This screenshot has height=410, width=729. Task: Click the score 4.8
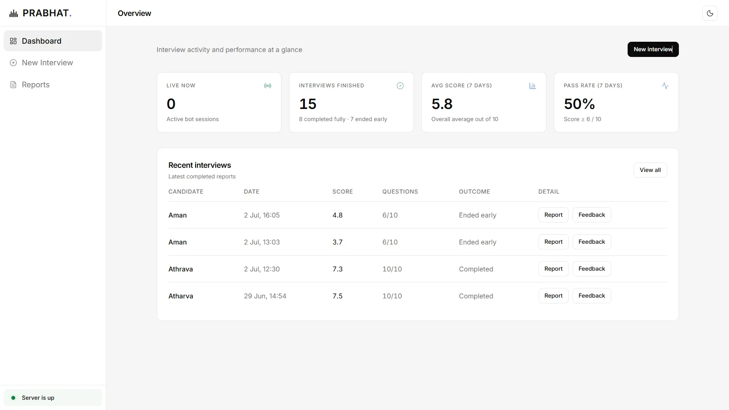pos(338,215)
